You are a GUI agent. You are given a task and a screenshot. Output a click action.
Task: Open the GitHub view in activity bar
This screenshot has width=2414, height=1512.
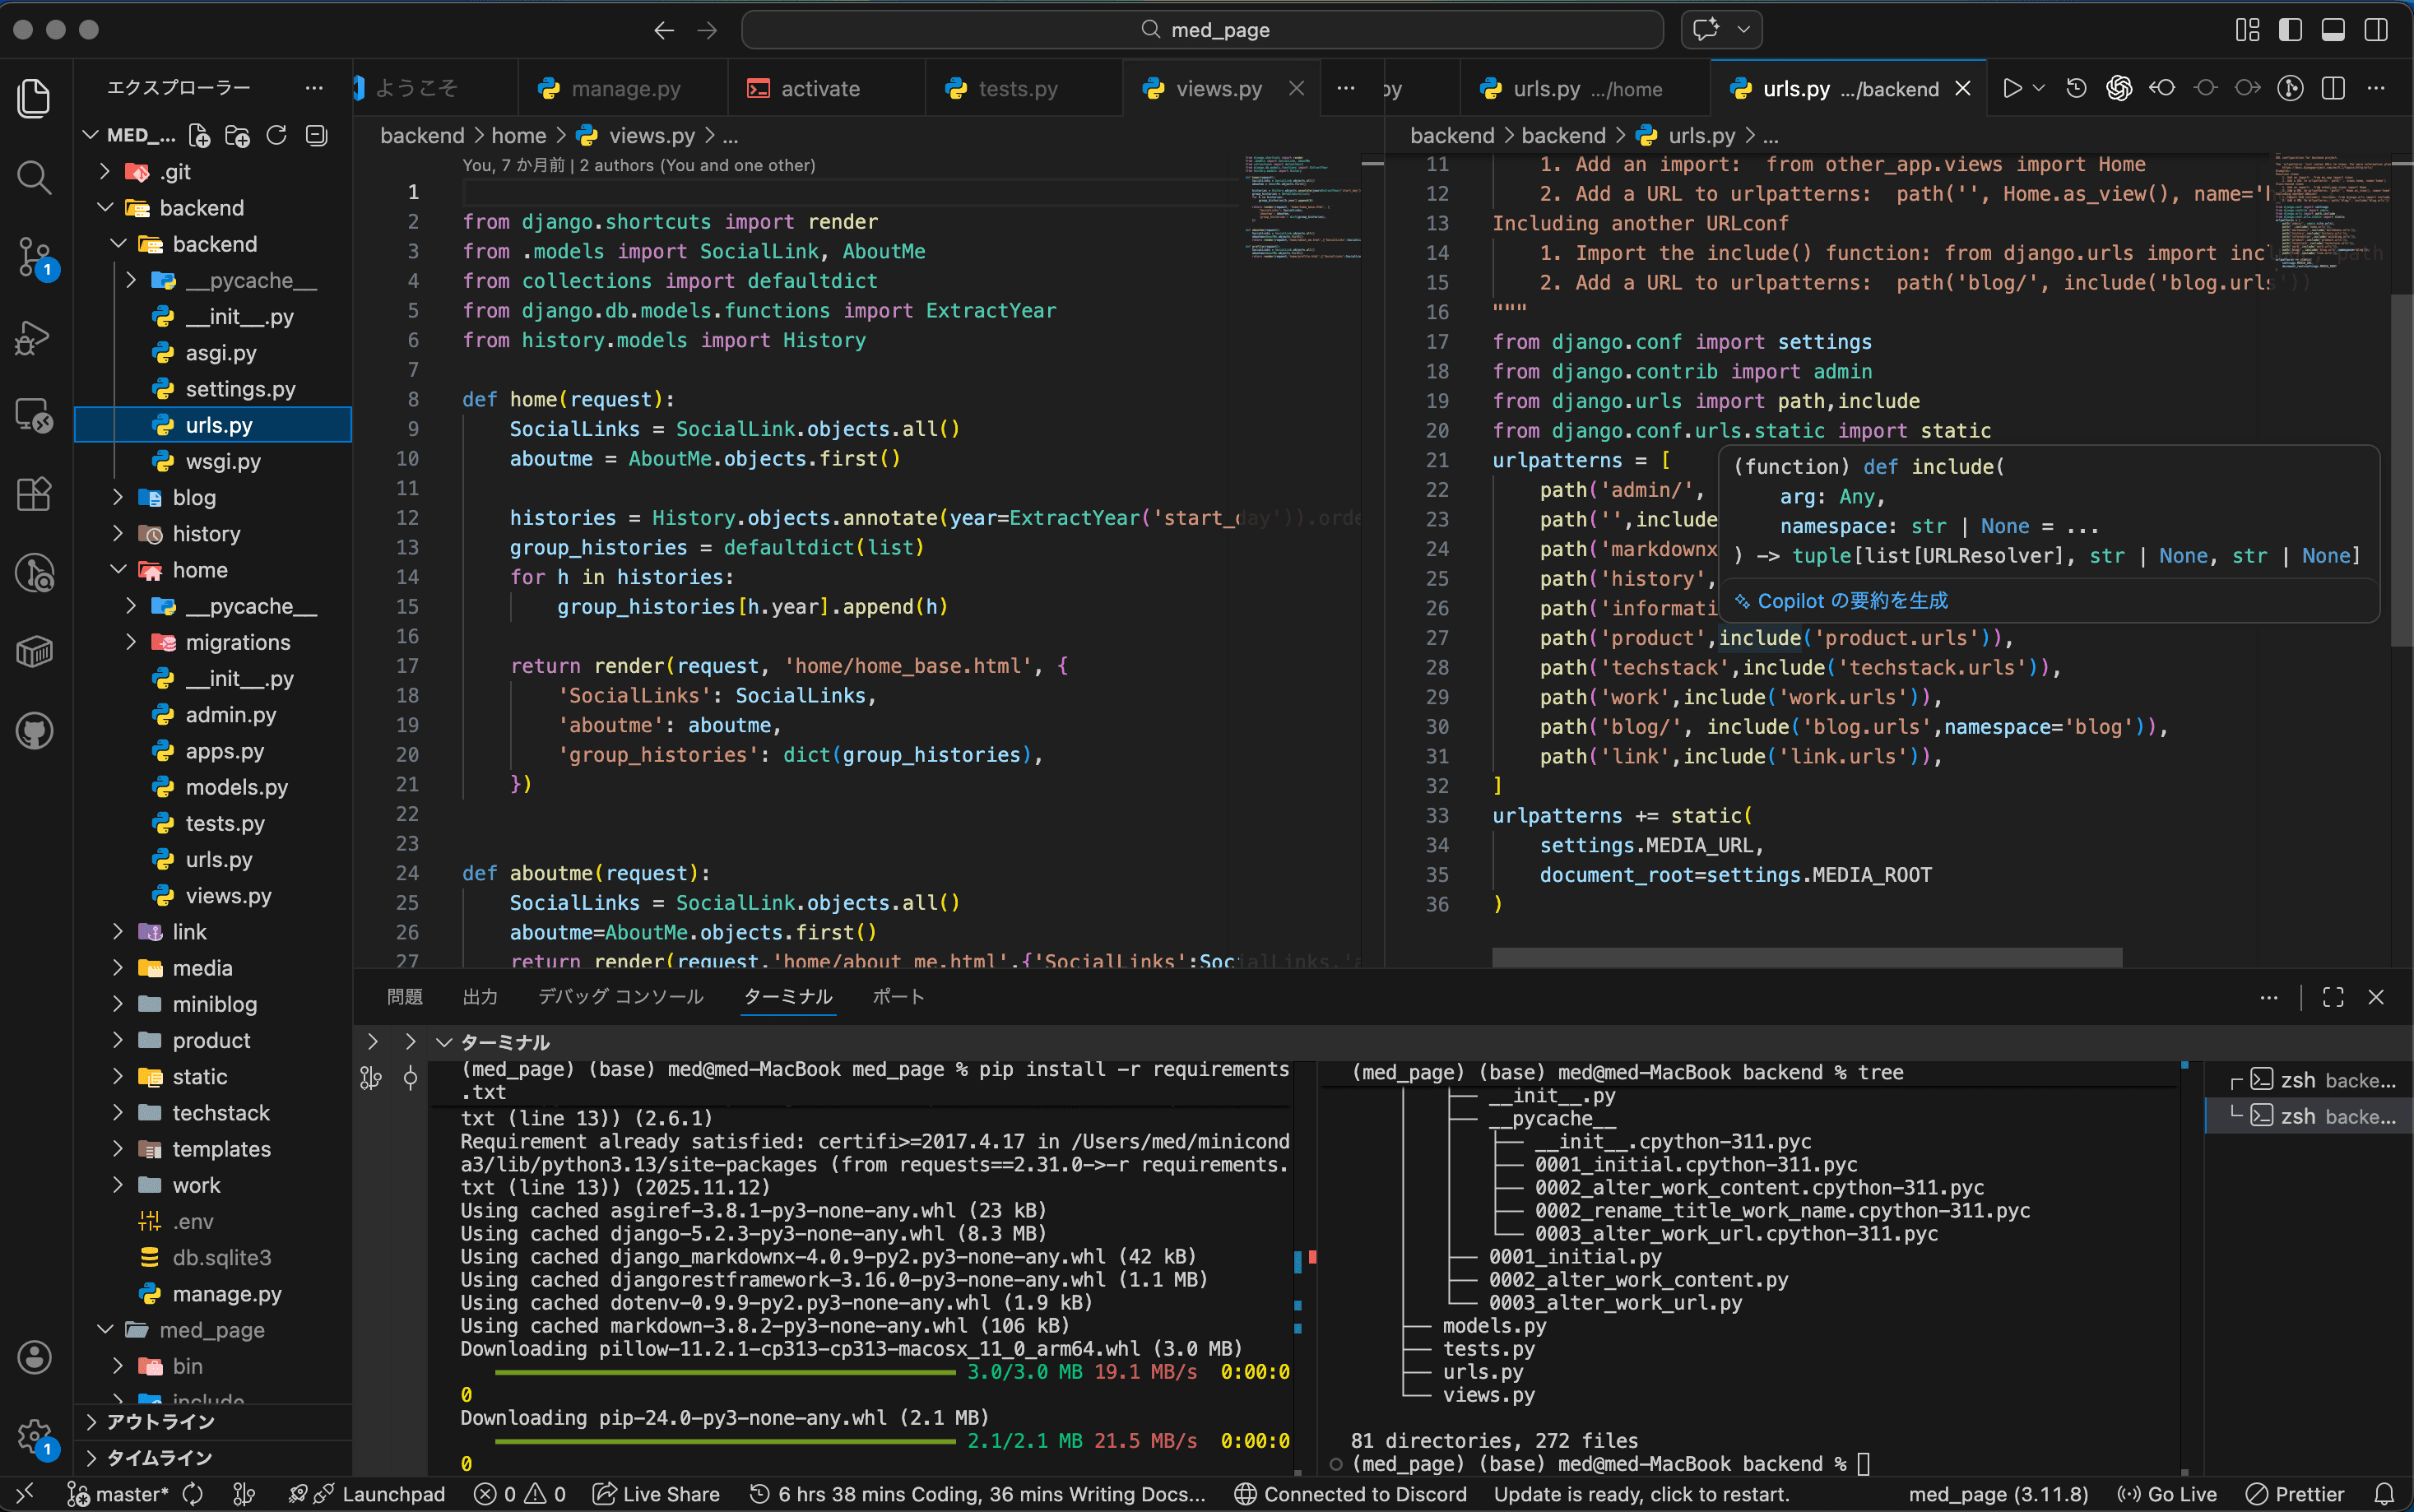(34, 731)
